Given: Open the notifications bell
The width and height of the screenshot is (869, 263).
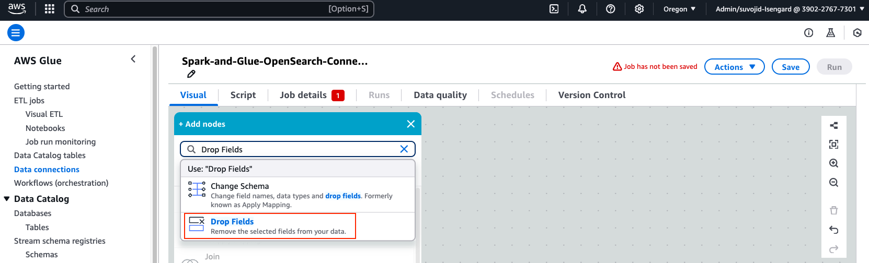Looking at the screenshot, I should coord(582,9).
